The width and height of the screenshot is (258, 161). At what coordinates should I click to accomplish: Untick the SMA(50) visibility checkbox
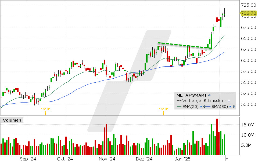pos(230,107)
